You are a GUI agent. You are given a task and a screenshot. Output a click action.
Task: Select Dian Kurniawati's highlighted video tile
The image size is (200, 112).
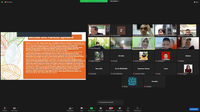(143, 43)
